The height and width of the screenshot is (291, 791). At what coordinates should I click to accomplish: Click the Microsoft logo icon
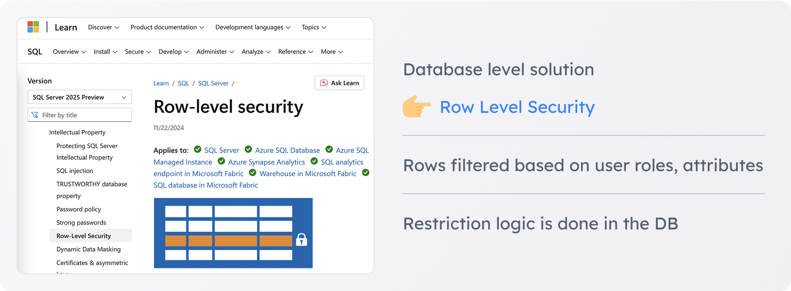(x=33, y=27)
